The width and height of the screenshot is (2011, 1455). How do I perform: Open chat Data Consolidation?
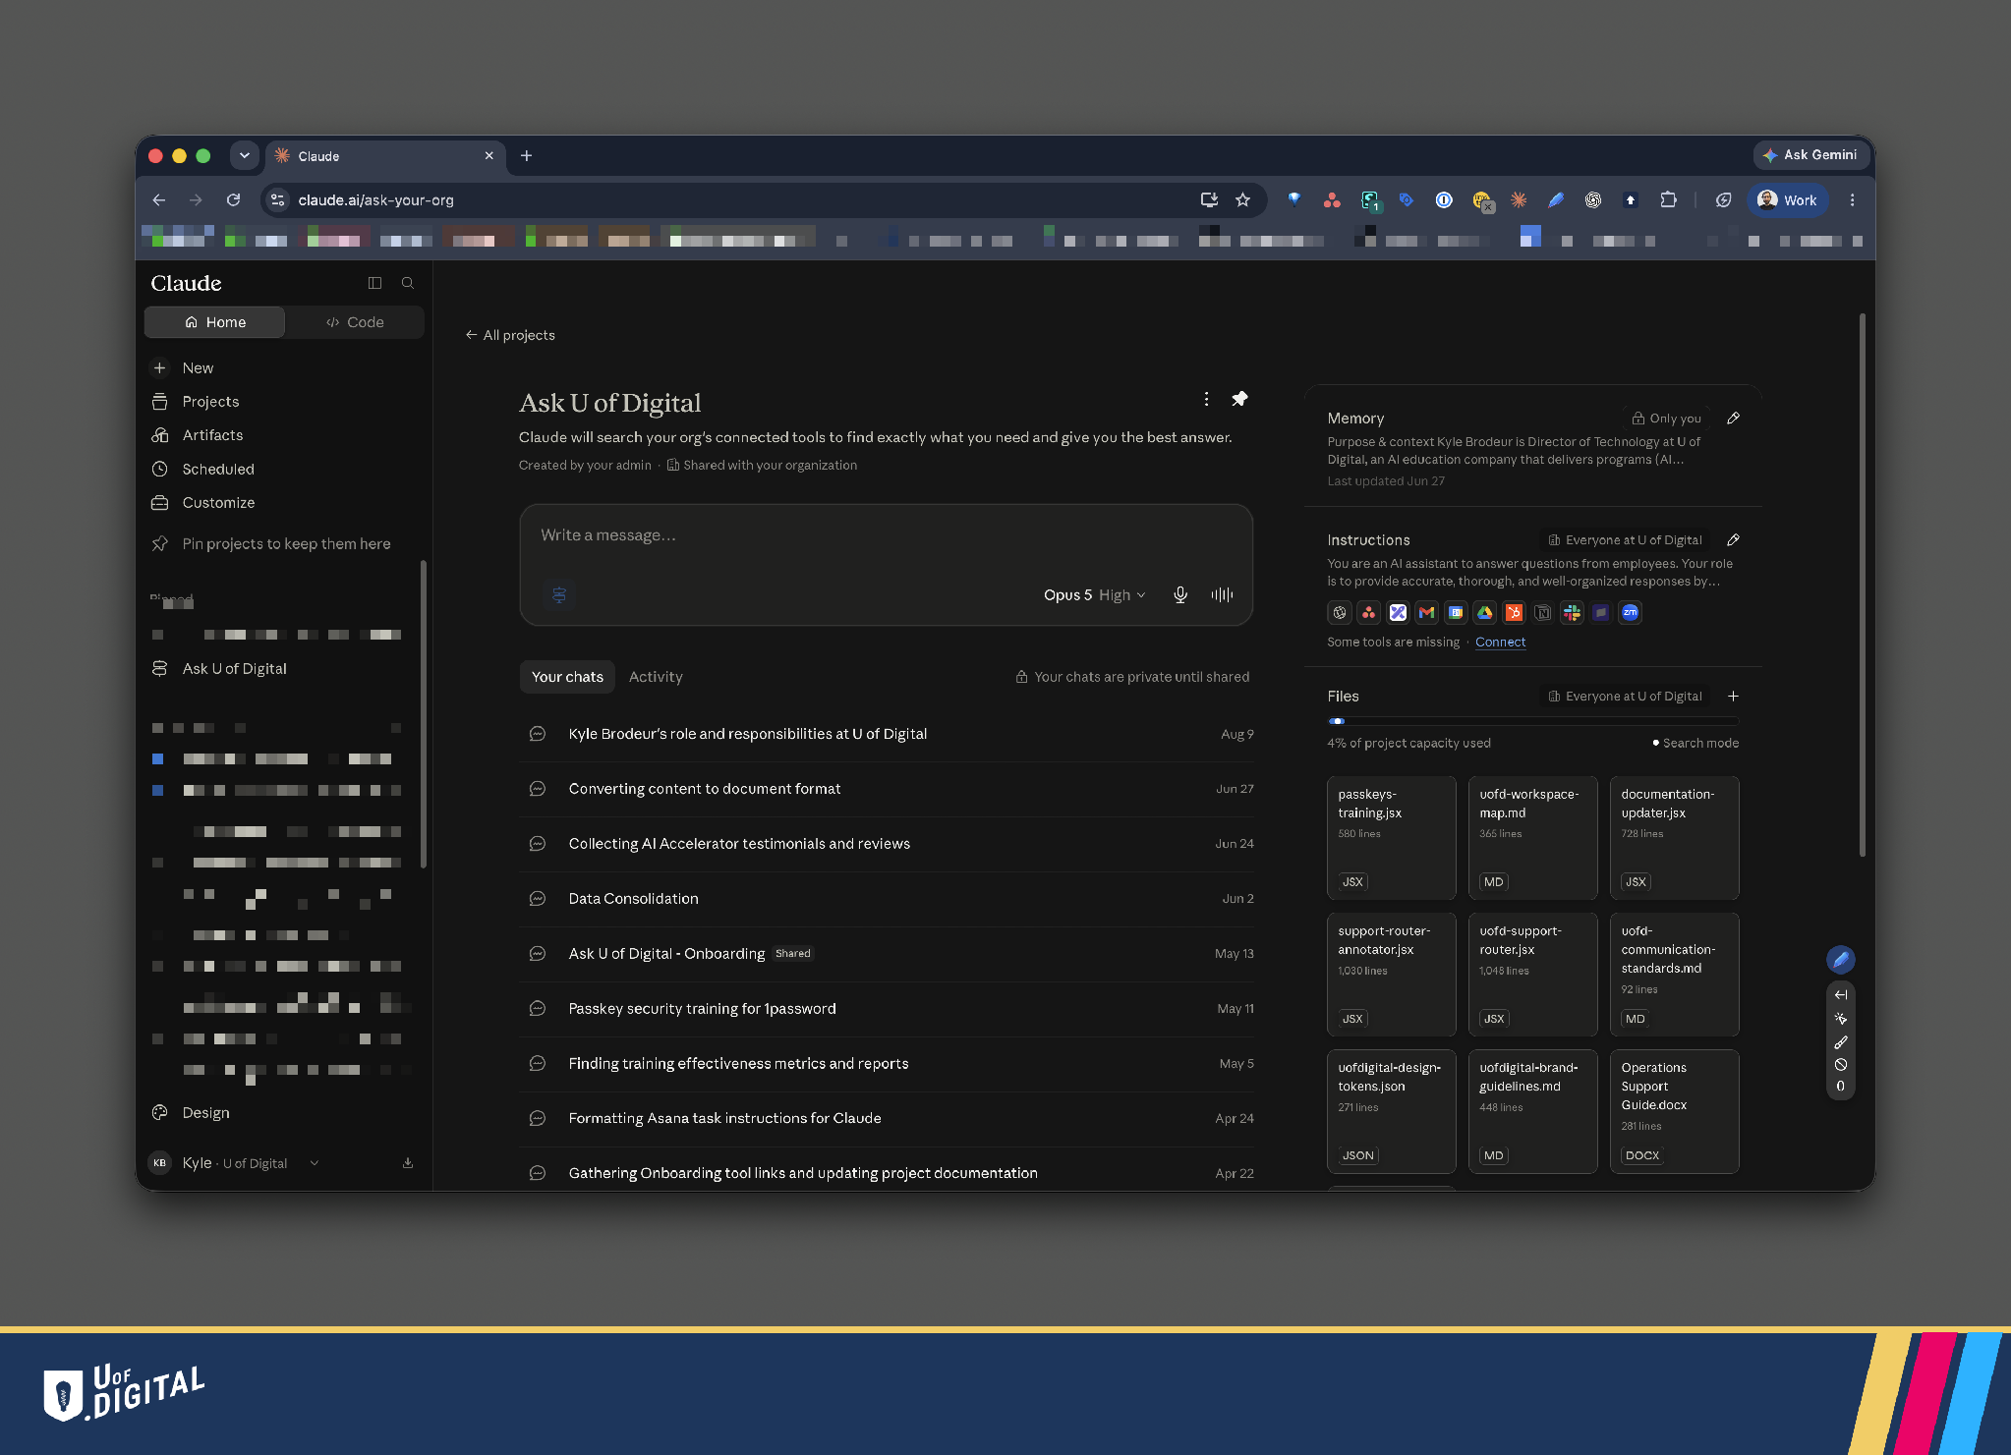886,899
